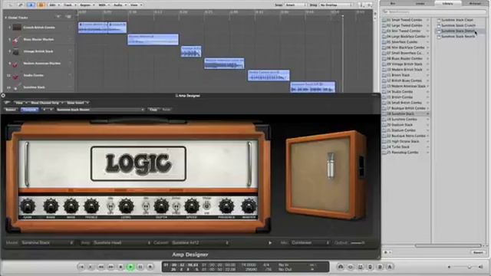This screenshot has height=276, width=491.
Task: Click the MIDS knob on the amp
Action: [71, 206]
